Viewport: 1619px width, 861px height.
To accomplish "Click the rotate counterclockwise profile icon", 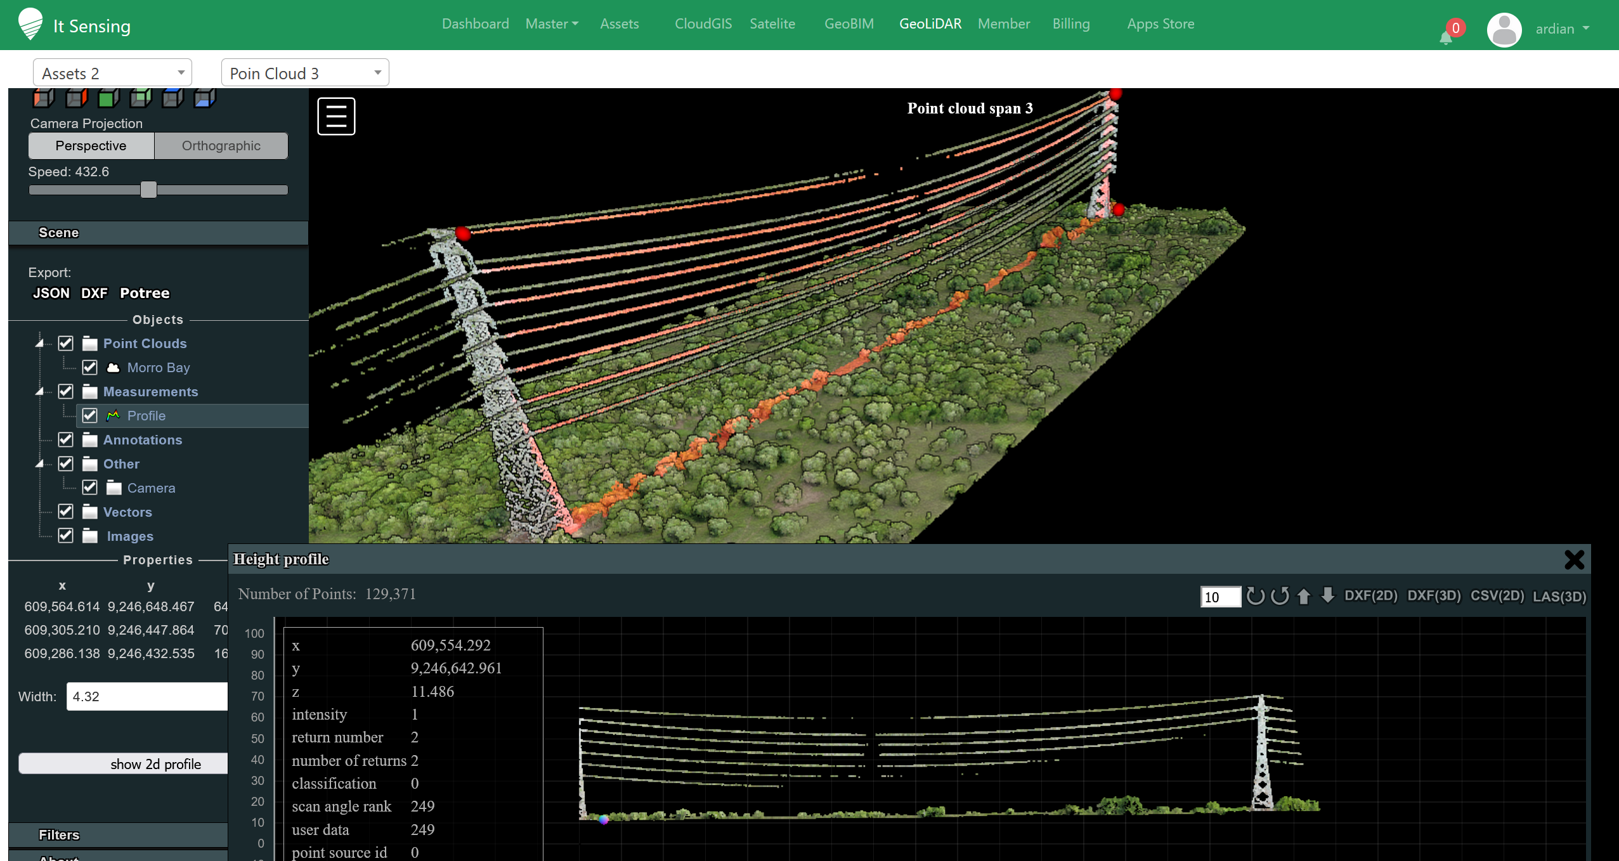I will pos(1280,596).
